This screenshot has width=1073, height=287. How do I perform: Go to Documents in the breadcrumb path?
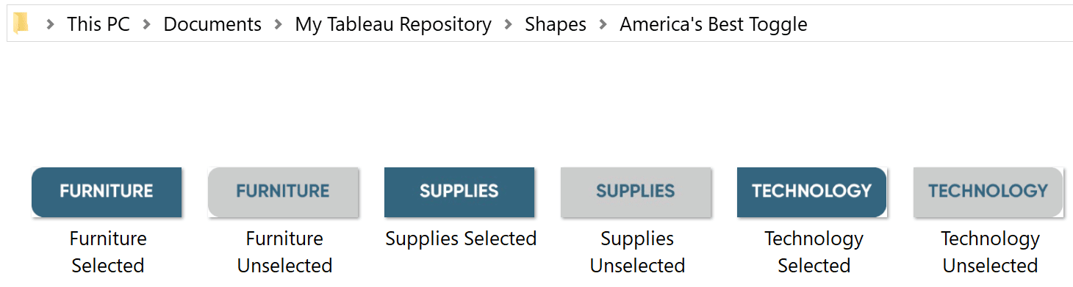coord(212,24)
